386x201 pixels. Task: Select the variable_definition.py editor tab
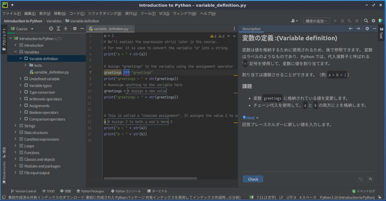pyautogui.click(x=111, y=29)
